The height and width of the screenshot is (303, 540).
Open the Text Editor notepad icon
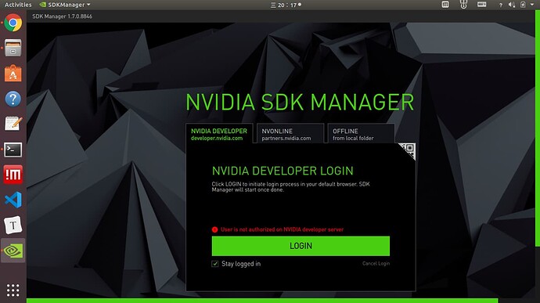coord(13,124)
